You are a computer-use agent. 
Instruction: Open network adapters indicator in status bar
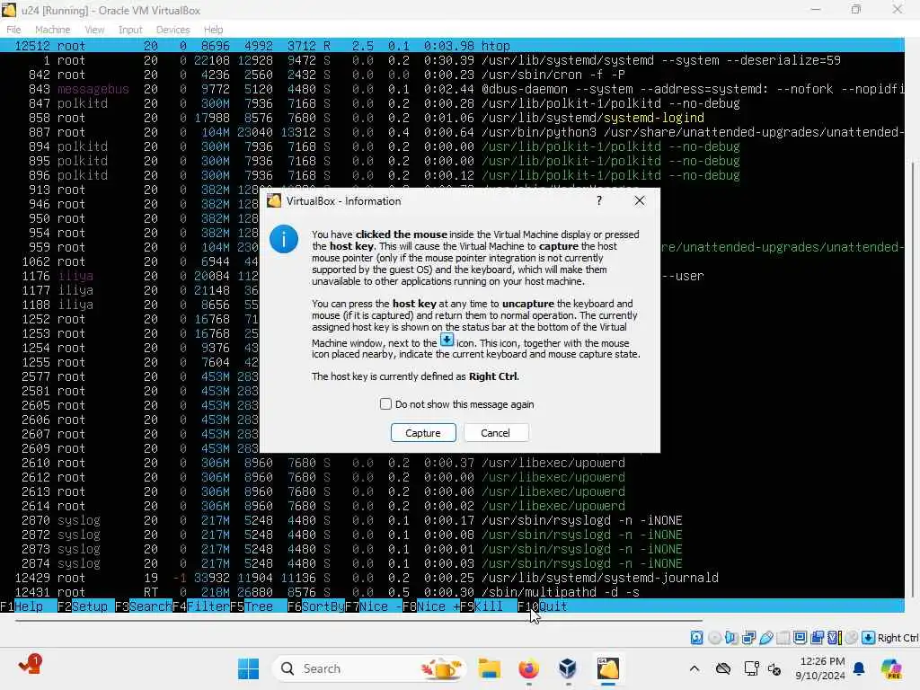(x=748, y=638)
